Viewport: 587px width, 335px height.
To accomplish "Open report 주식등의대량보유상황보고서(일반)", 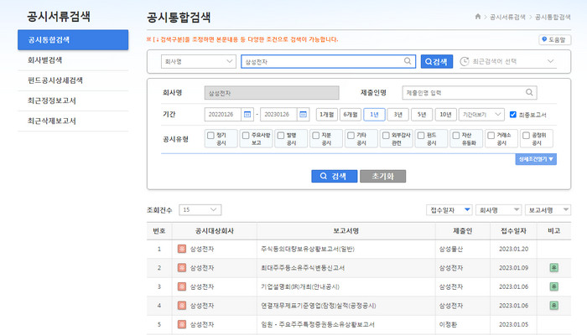I will [308, 249].
